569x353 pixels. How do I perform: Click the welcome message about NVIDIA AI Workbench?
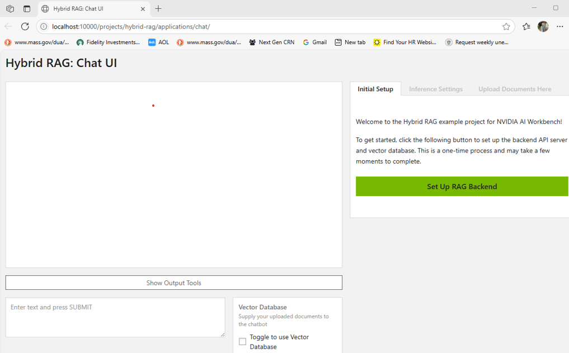[459, 122]
